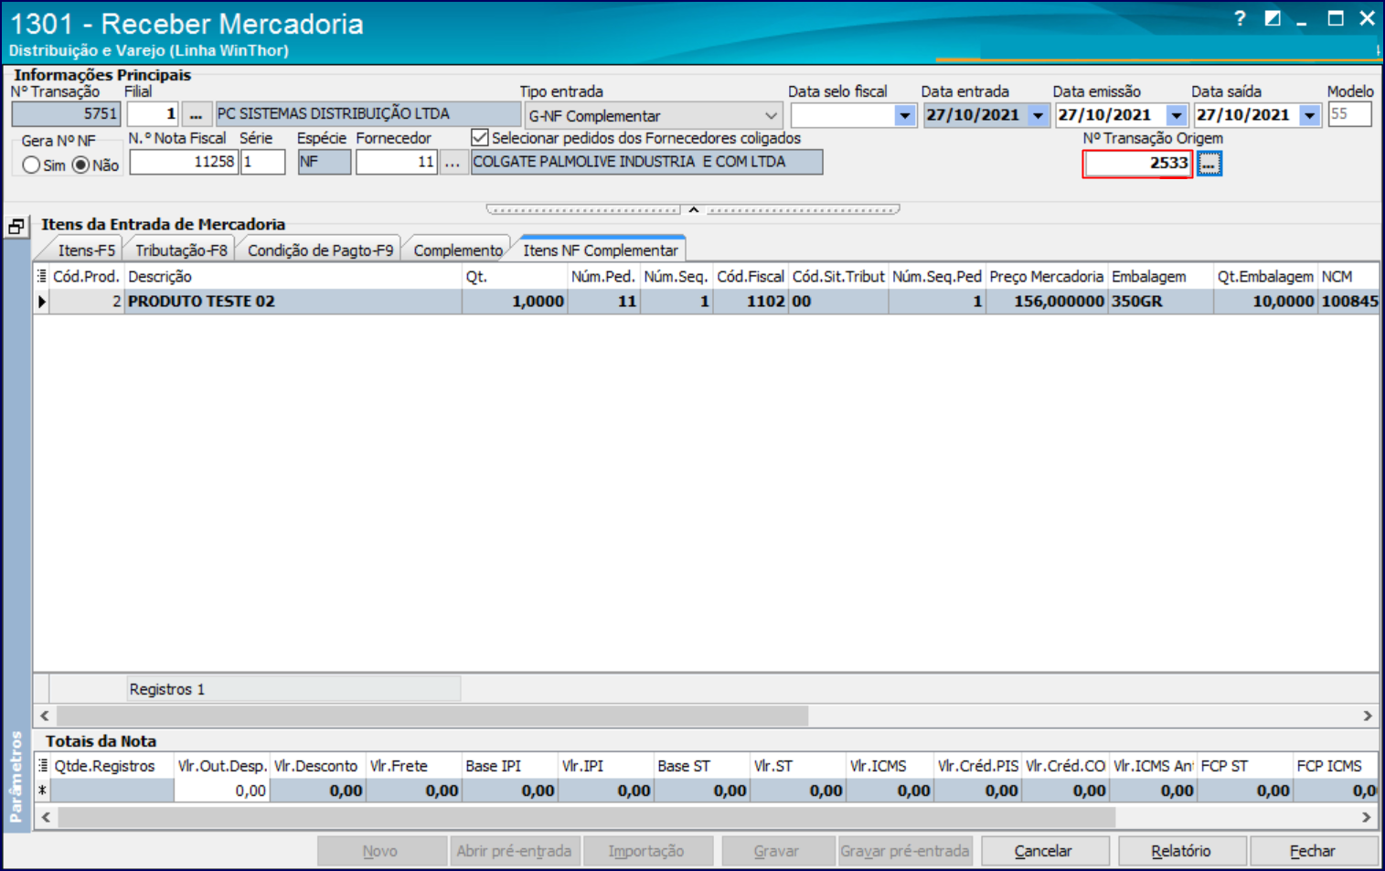Viewport: 1385px width, 871px height.
Task: Click items grid scroll left arrow
Action: [x=45, y=716]
